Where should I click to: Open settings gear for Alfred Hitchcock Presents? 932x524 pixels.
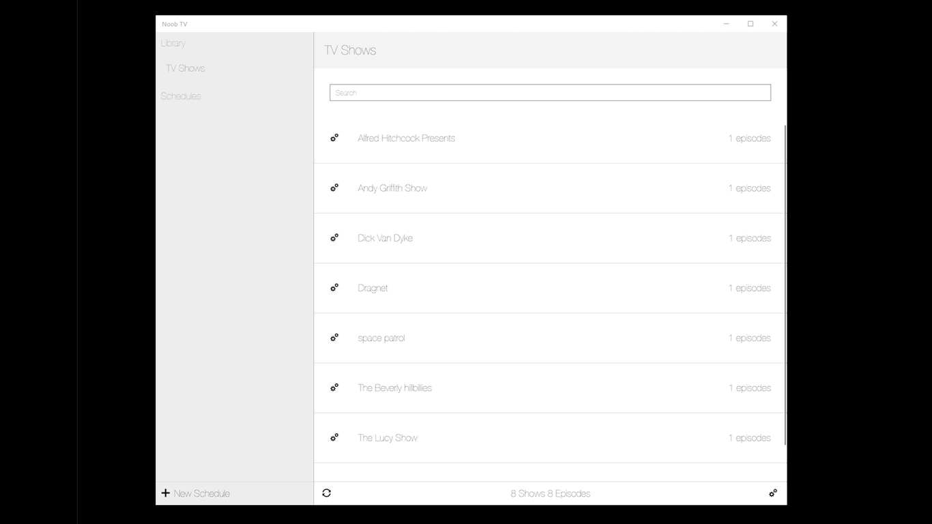[x=334, y=138]
